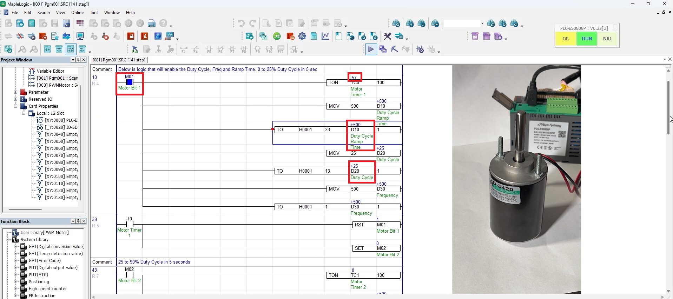Click the yellow OK status button
Image resolution: width=673 pixels, height=299 pixels.
[566, 39]
